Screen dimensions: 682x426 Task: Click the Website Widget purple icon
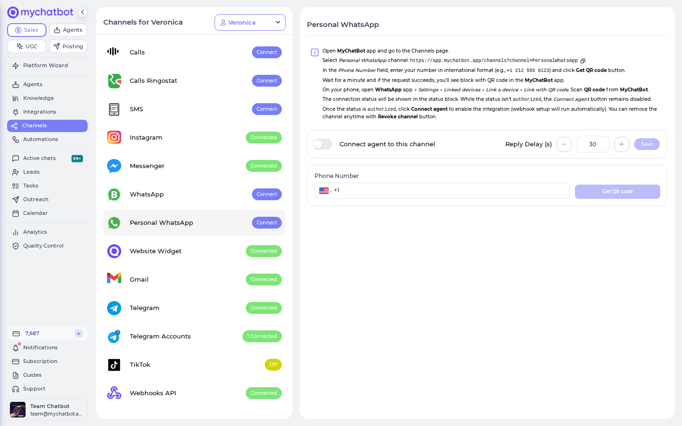point(114,251)
